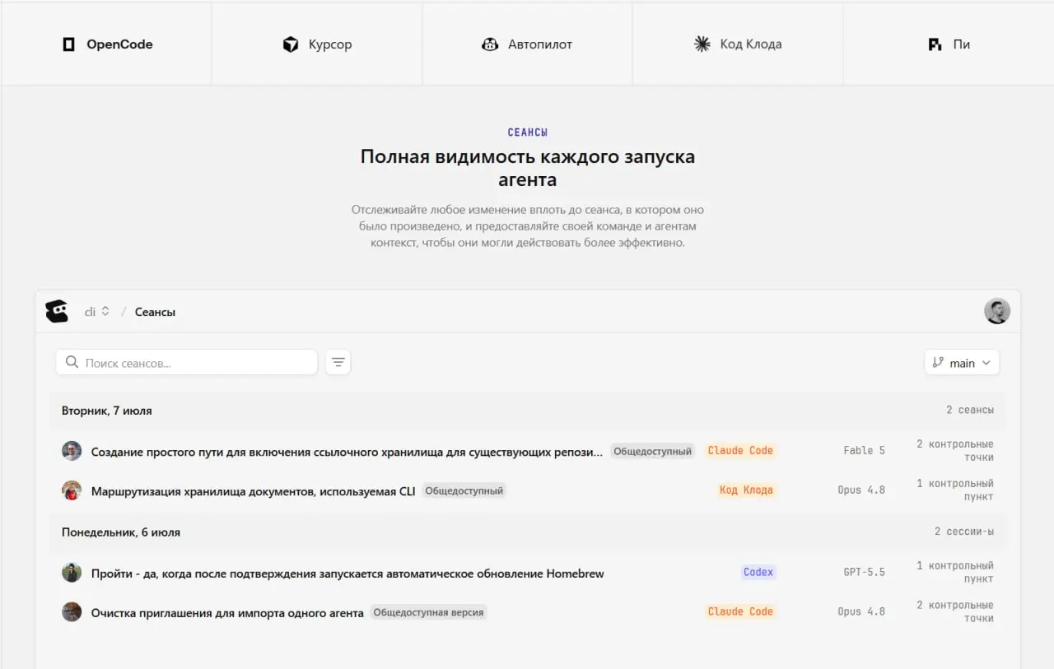Click author avatar of Создание простого пути session

72,451
